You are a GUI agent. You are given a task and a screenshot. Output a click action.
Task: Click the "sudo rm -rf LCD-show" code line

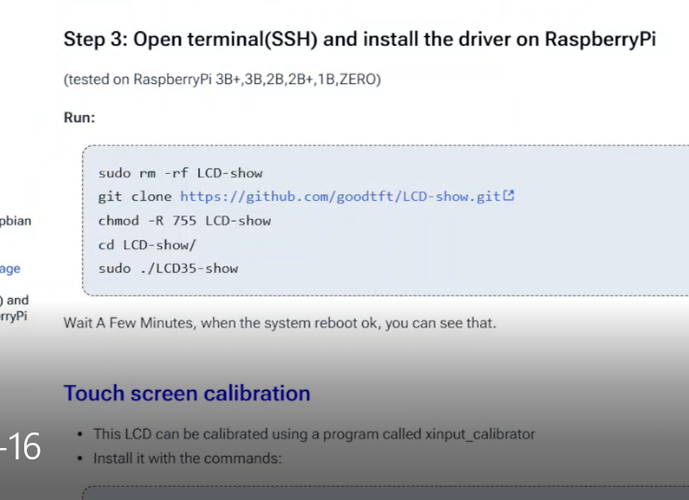click(x=180, y=173)
